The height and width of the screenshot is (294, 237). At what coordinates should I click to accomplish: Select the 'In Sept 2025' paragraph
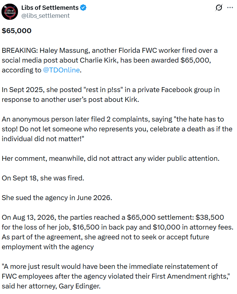pyautogui.click(x=111, y=95)
